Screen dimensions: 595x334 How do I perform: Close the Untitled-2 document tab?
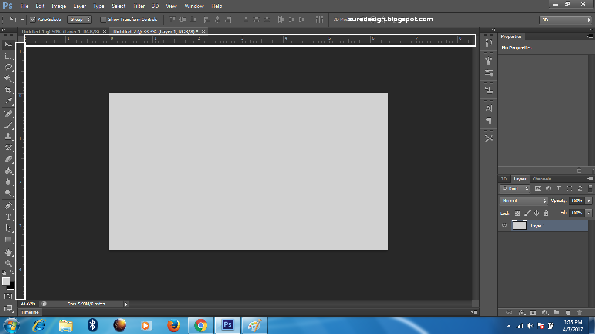(x=203, y=31)
